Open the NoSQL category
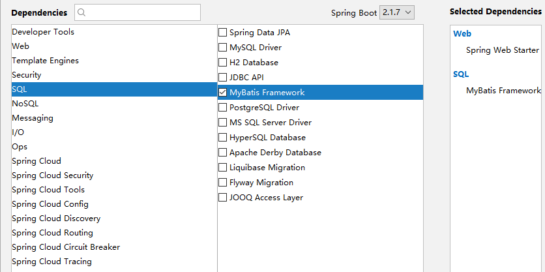The width and height of the screenshot is (545, 272). pyautogui.click(x=114, y=104)
